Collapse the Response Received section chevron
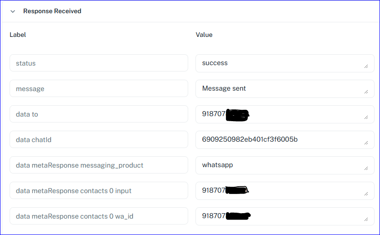 click(x=13, y=11)
